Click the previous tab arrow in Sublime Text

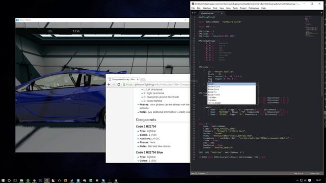(193, 13)
